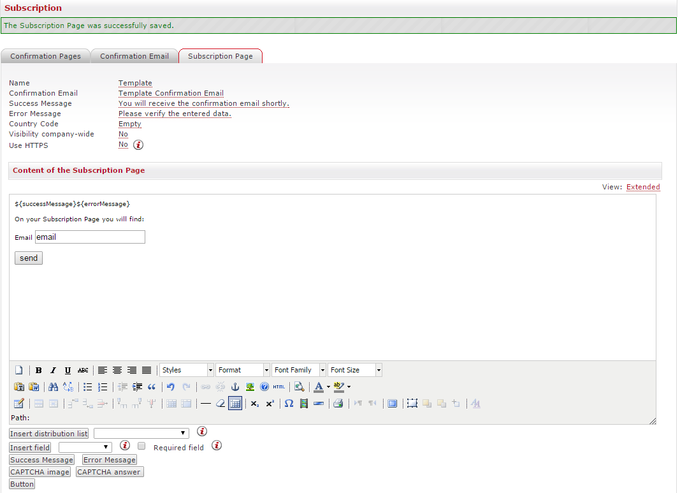Insert a special character with Omega icon

pos(289,403)
